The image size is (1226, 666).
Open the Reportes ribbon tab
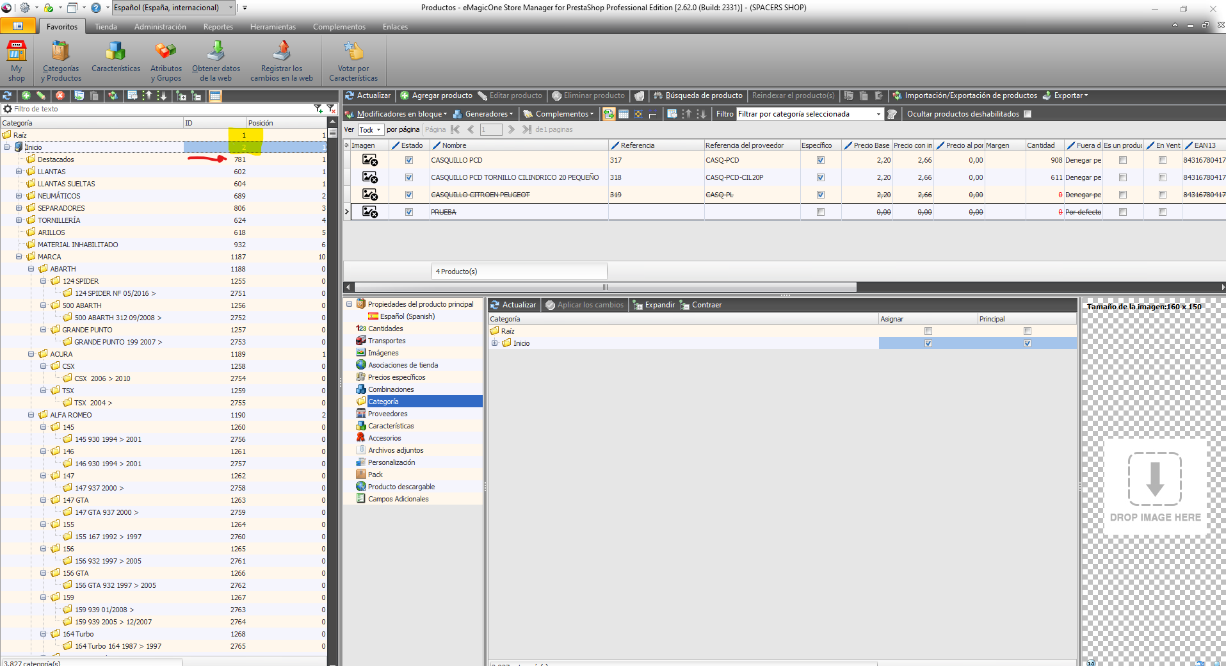218,27
